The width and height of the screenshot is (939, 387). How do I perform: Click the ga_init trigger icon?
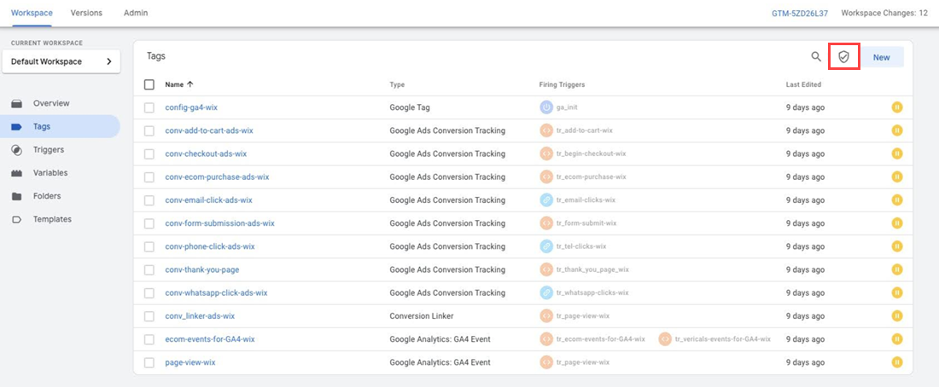point(545,107)
